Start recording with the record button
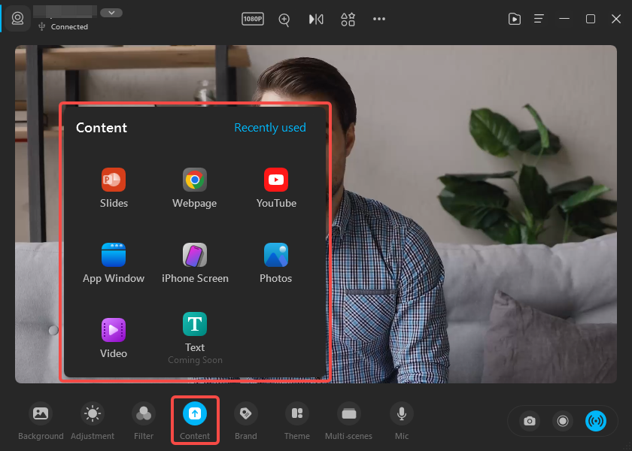This screenshot has width=632, height=451. pyautogui.click(x=563, y=421)
